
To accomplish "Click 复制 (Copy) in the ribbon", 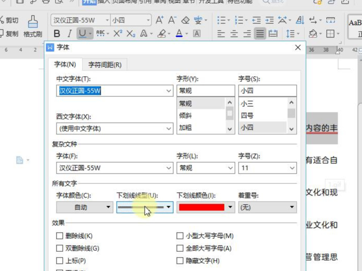I will click(x=9, y=34).
